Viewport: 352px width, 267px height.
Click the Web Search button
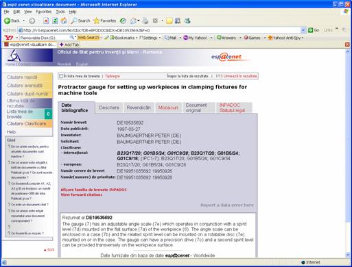coord(89,38)
